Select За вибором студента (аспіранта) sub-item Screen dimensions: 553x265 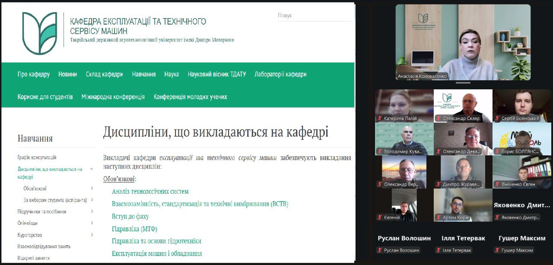point(55,200)
